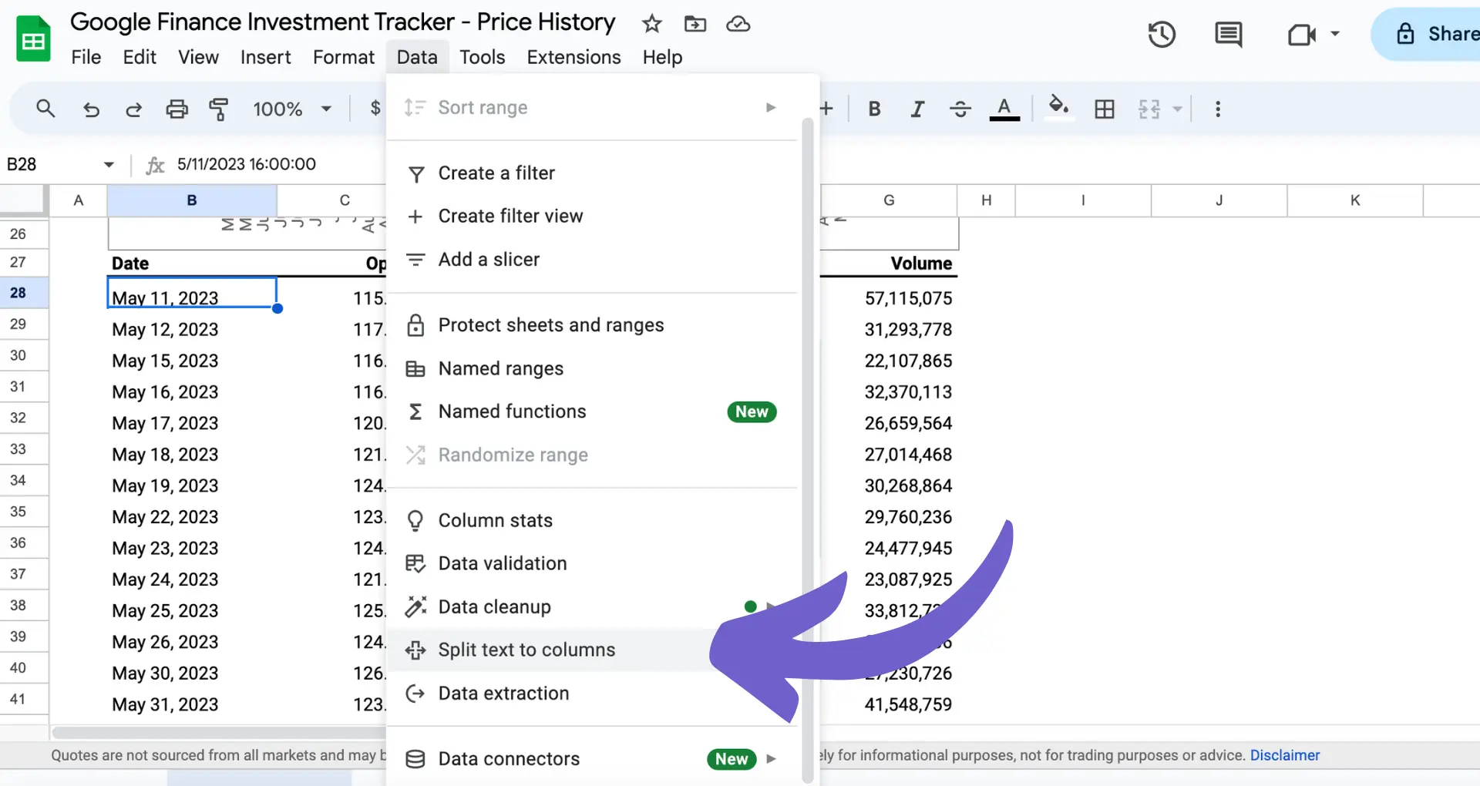This screenshot has height=786, width=1480.
Task: Open Data validation
Action: tap(592, 563)
